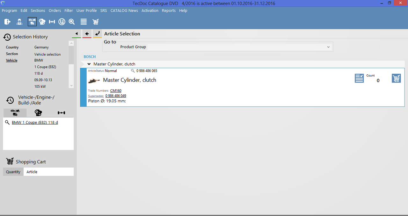
Task: Open the Edit menu
Action: [24, 10]
